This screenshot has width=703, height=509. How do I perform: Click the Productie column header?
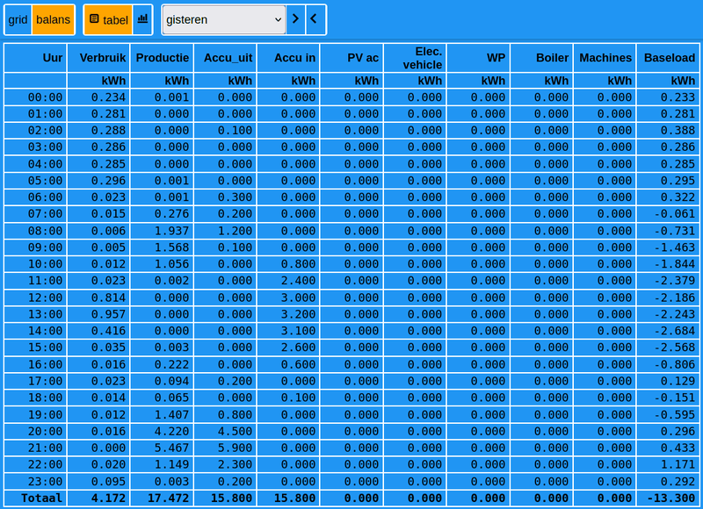tap(162, 58)
